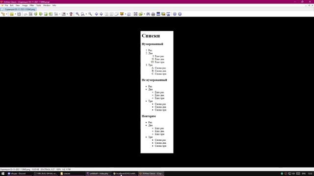The height and width of the screenshot is (176, 314).
Task: Click the printer icon
Action: pos(153,14)
